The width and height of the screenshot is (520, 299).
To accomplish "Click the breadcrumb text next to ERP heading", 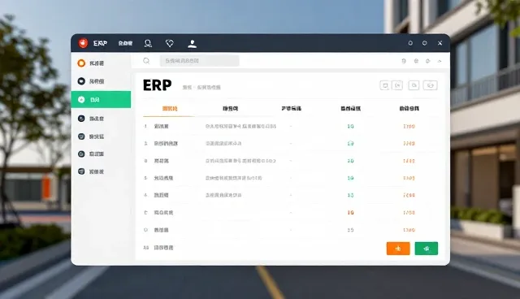I will (x=201, y=88).
